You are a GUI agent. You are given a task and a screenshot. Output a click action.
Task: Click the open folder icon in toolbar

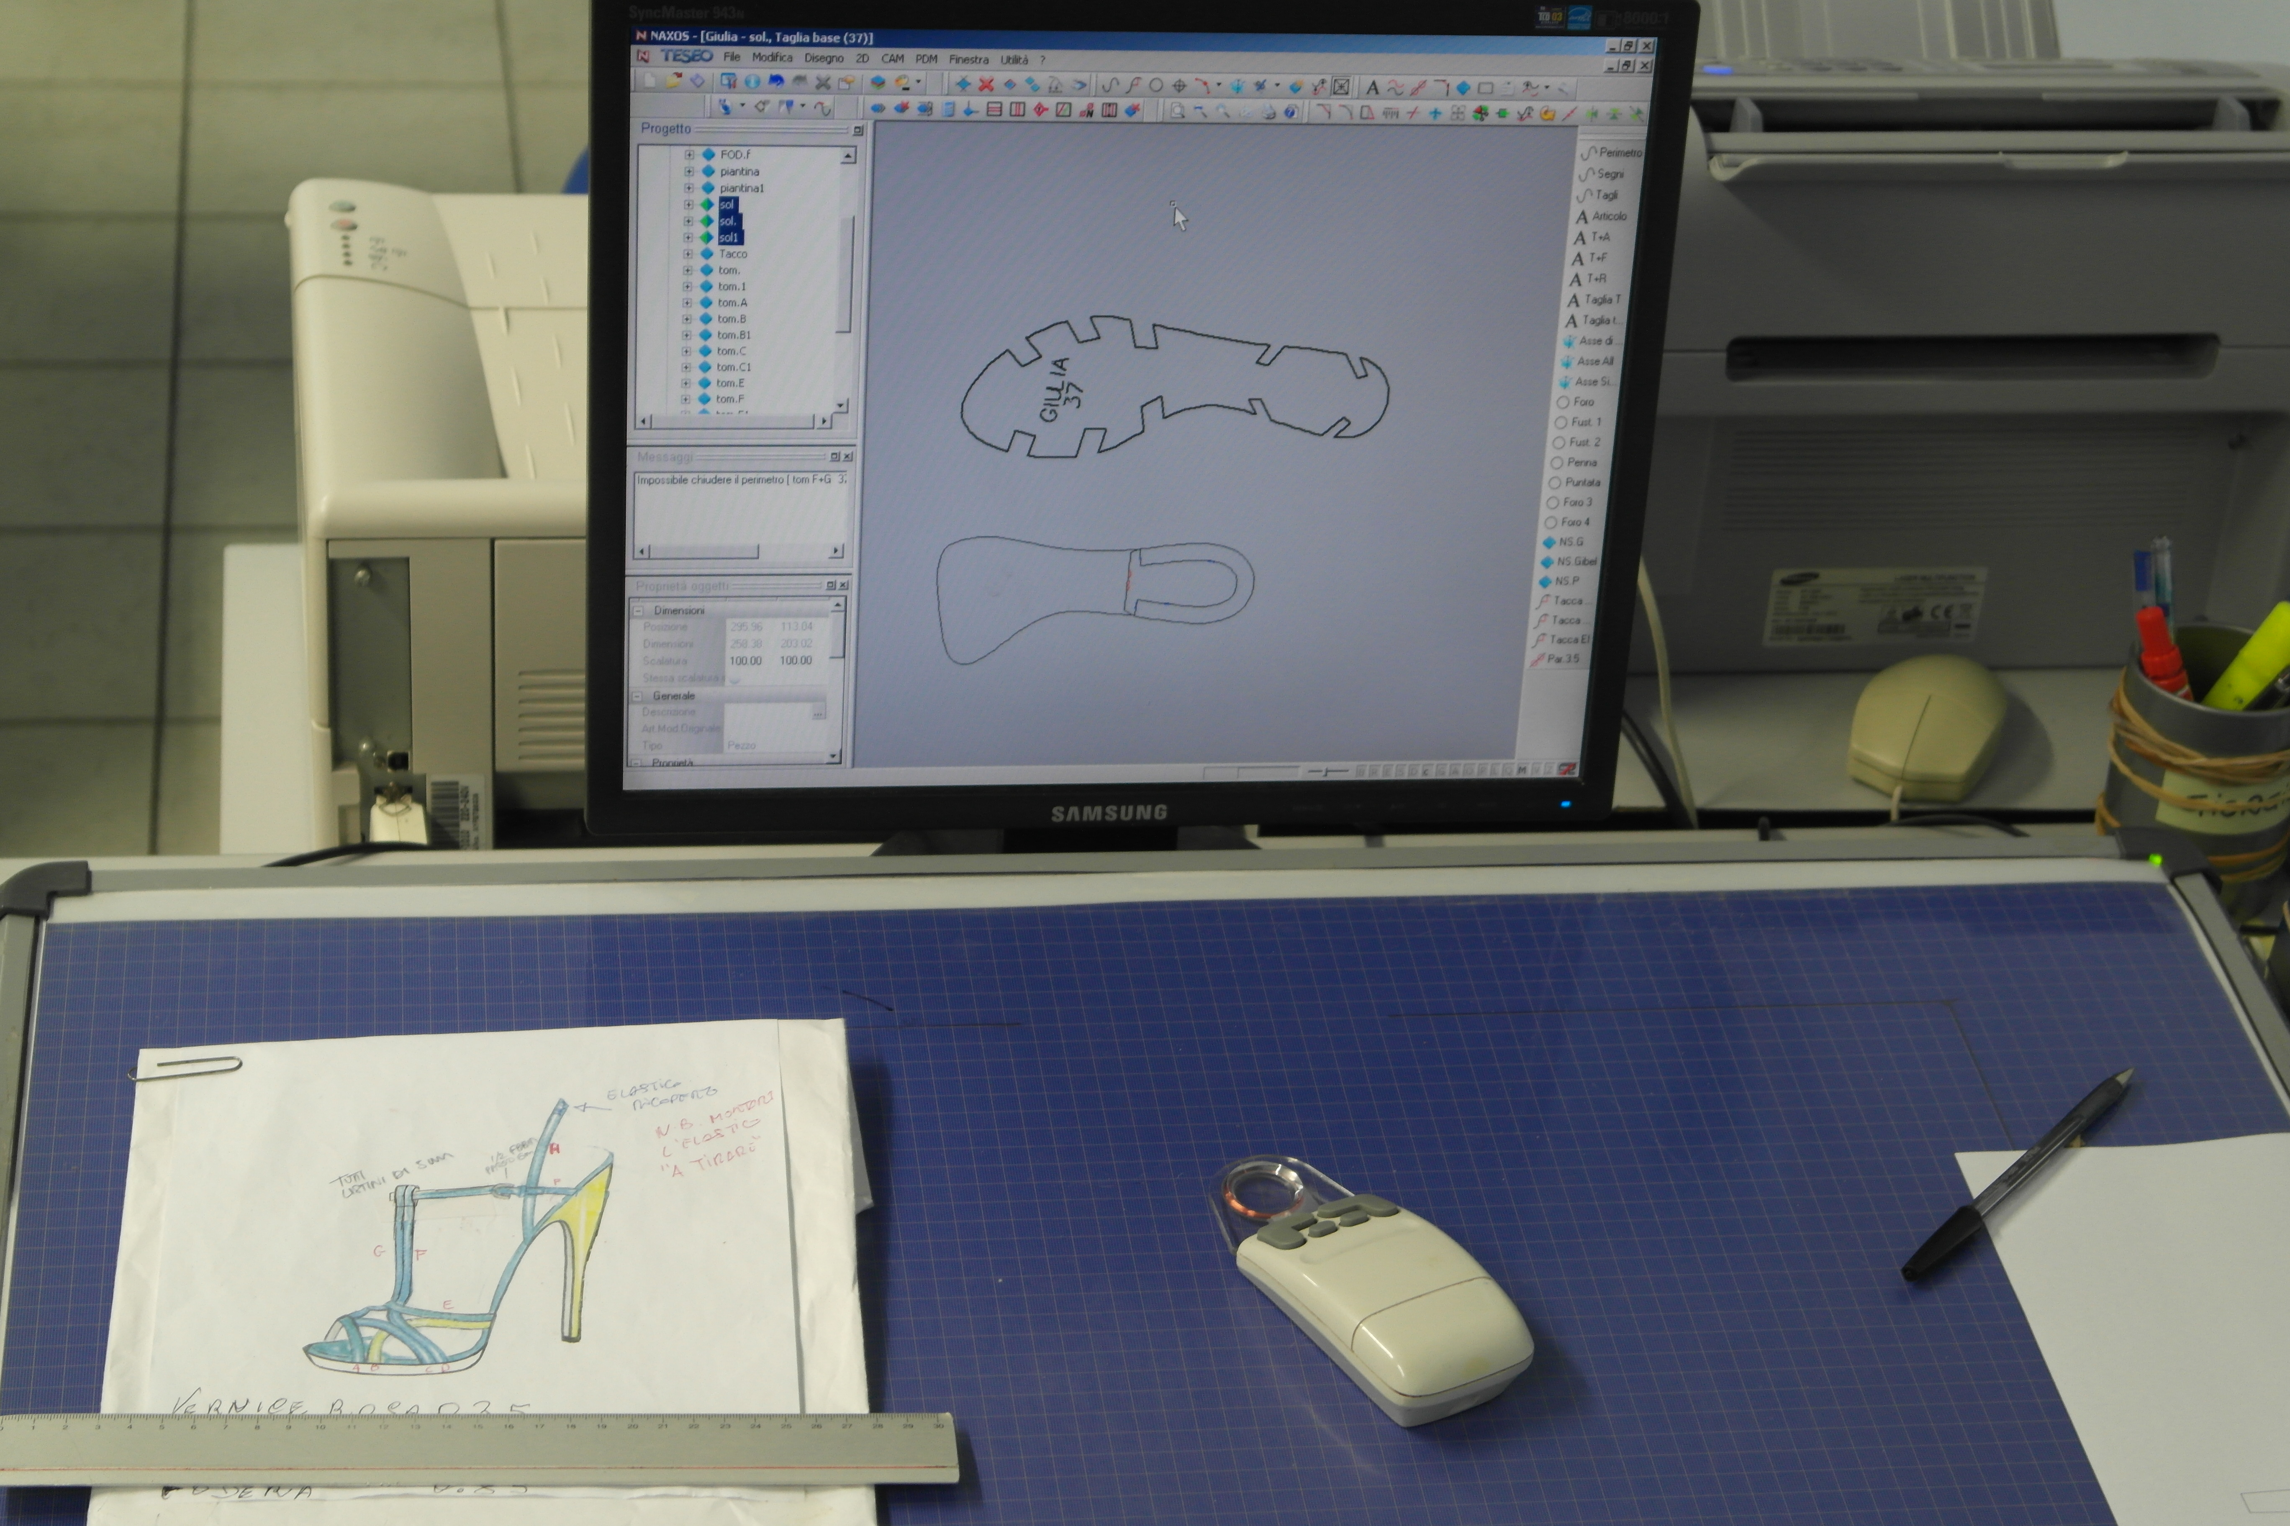click(673, 82)
